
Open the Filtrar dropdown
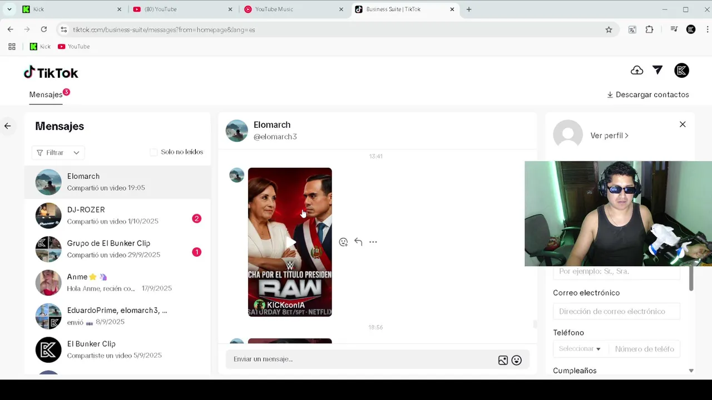pos(58,152)
